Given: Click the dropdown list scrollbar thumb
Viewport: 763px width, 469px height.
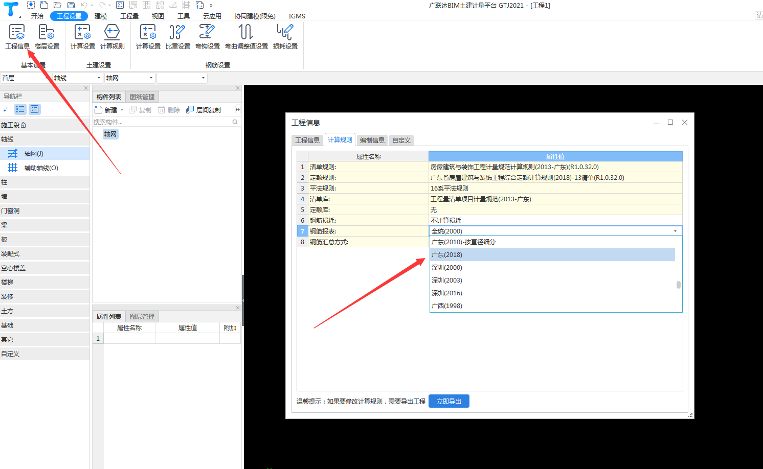Looking at the screenshot, I should click(679, 285).
